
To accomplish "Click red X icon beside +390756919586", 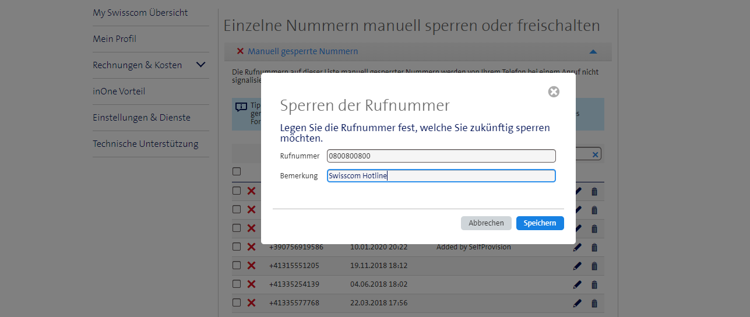I will (251, 247).
